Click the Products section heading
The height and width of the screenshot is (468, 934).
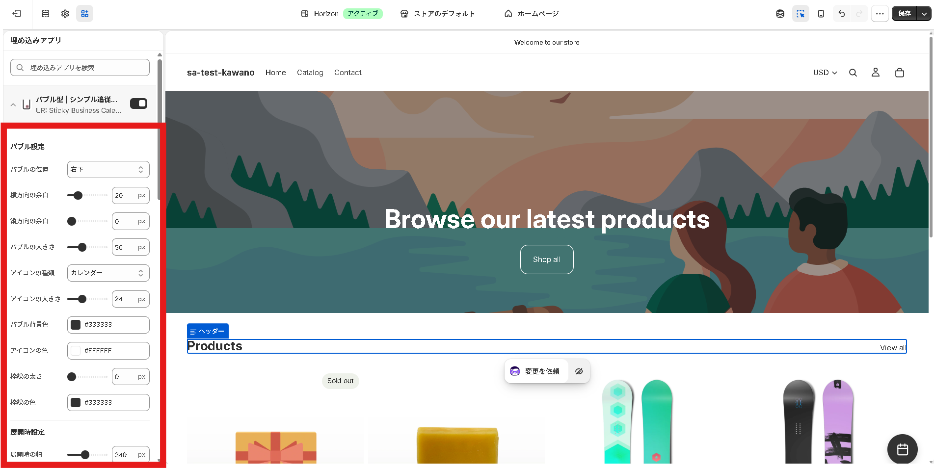point(215,346)
